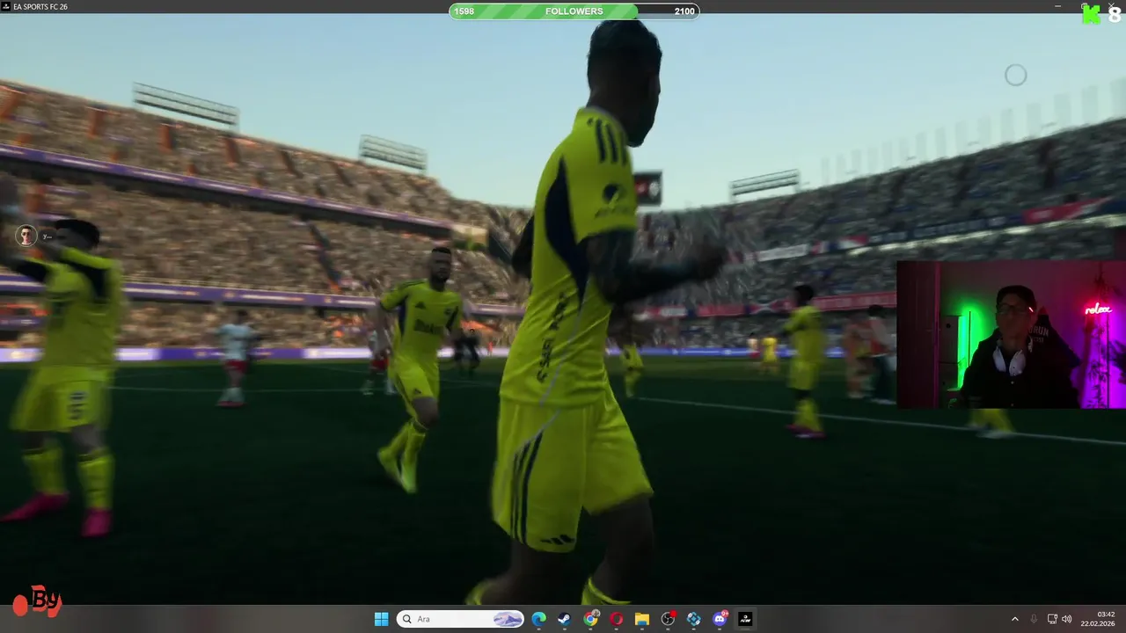Screen dimensions: 1126x633
Task: Open the Windows Start menu
Action: click(x=381, y=619)
